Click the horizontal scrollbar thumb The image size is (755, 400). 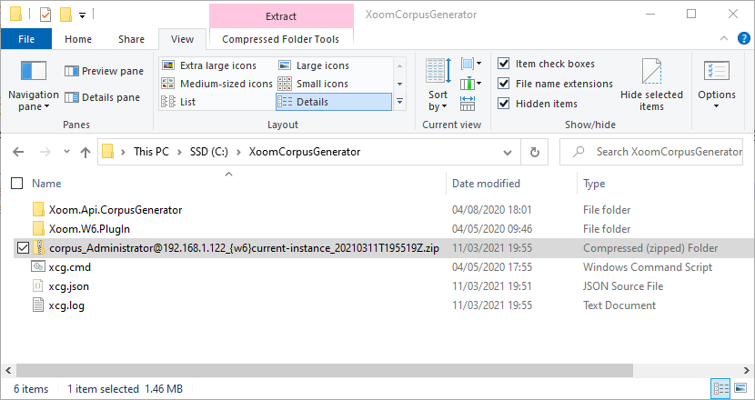(x=324, y=370)
